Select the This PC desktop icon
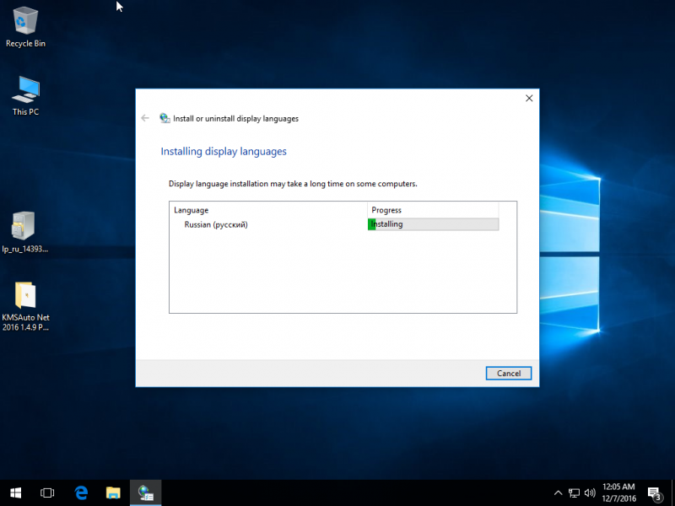675x506 pixels. tap(25, 95)
